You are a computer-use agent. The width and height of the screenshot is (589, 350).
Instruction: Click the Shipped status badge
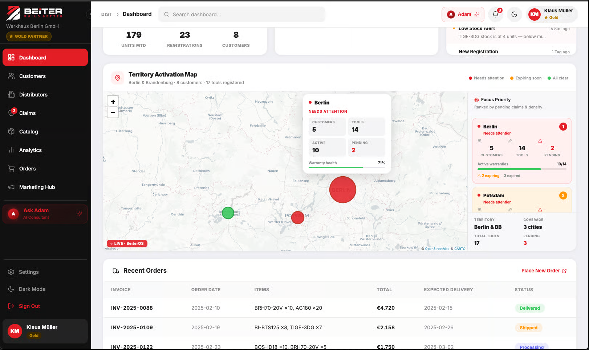528,328
